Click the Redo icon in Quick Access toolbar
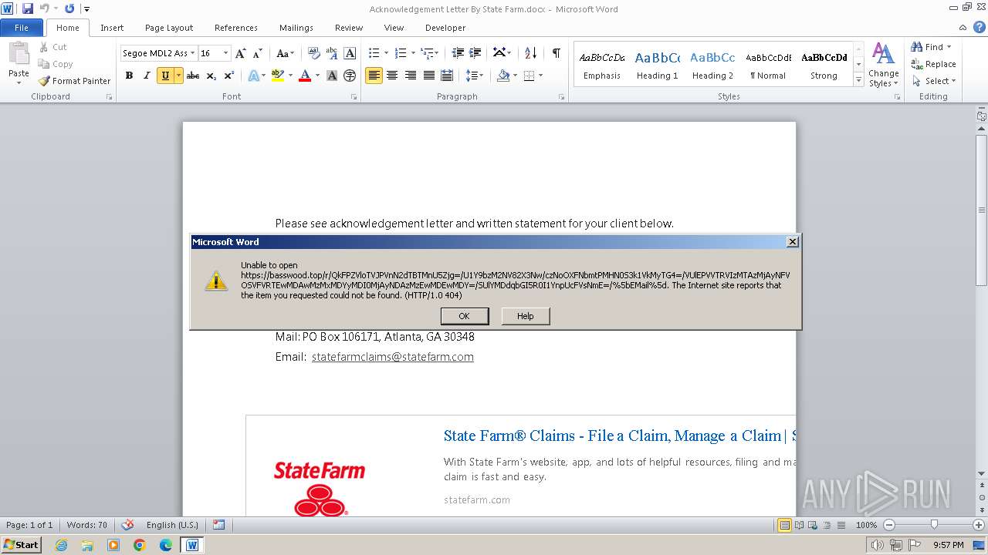This screenshot has width=988, height=555. (69, 8)
